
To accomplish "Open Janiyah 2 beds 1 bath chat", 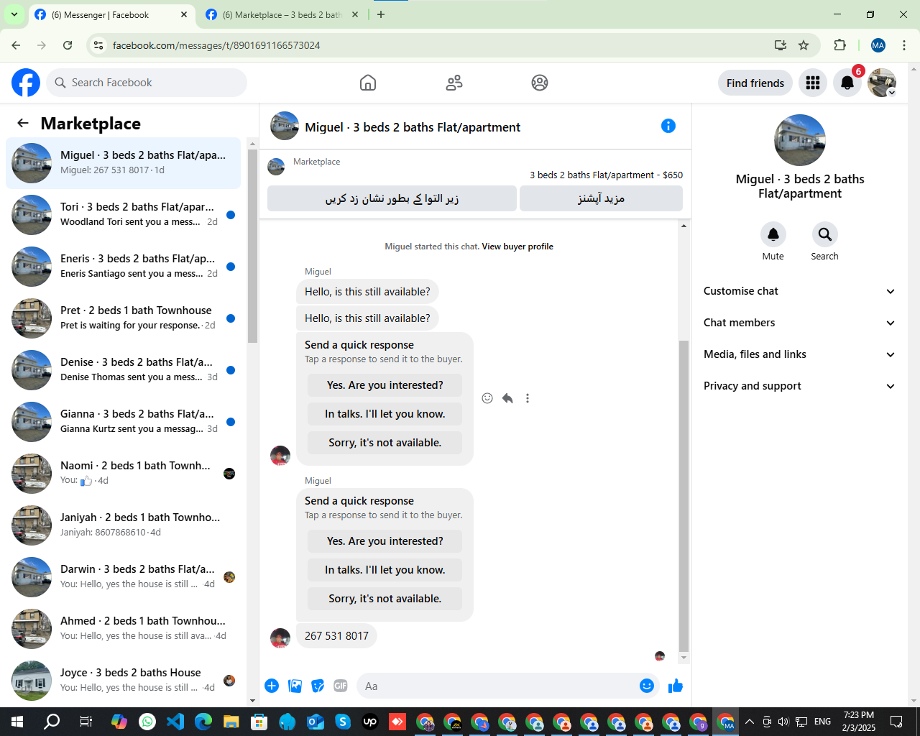I will tap(123, 525).
